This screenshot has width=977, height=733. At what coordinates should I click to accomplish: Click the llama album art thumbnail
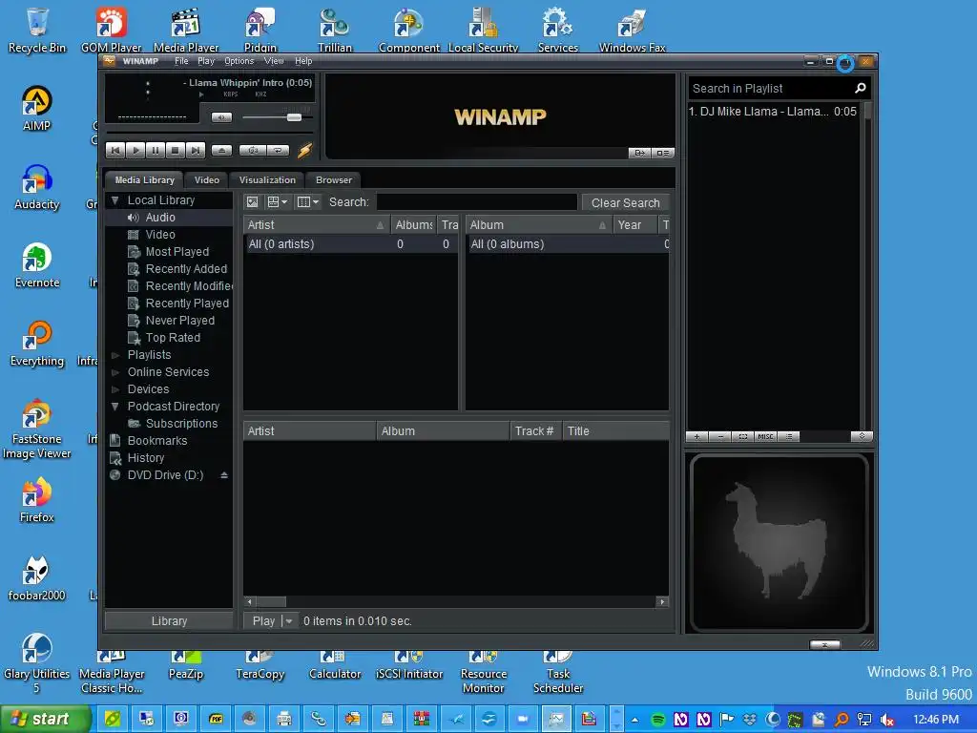click(779, 543)
